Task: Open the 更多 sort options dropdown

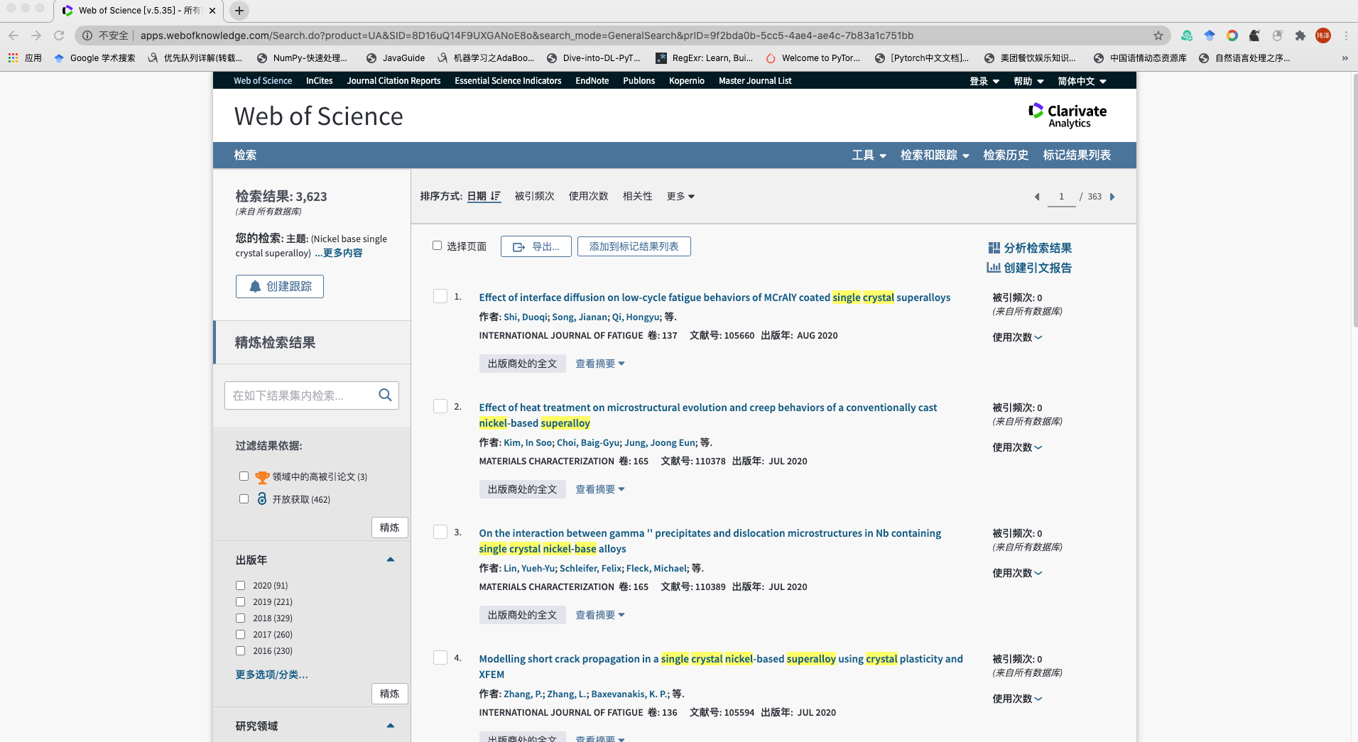Action: [680, 196]
